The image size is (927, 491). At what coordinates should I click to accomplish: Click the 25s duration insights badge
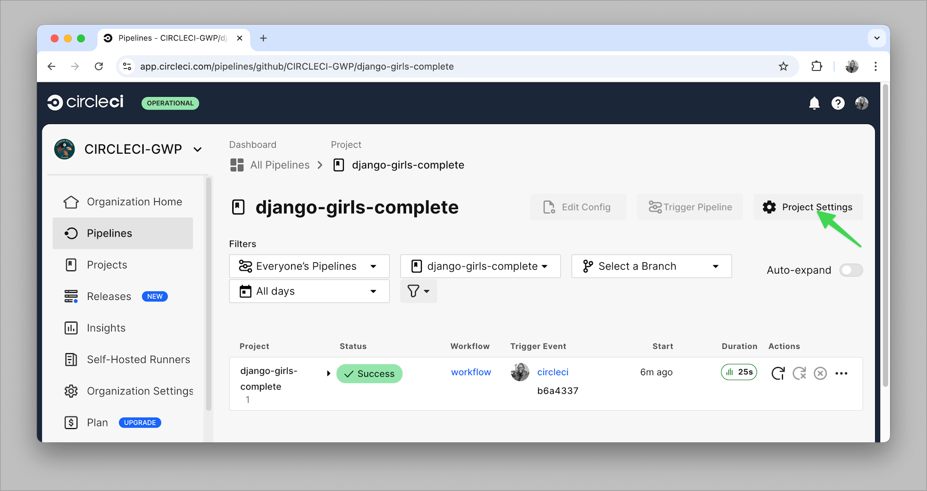point(739,372)
